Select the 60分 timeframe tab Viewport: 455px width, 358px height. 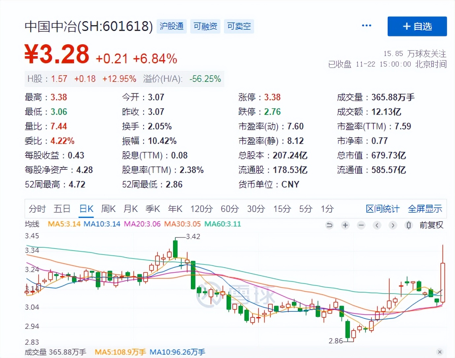coord(230,209)
